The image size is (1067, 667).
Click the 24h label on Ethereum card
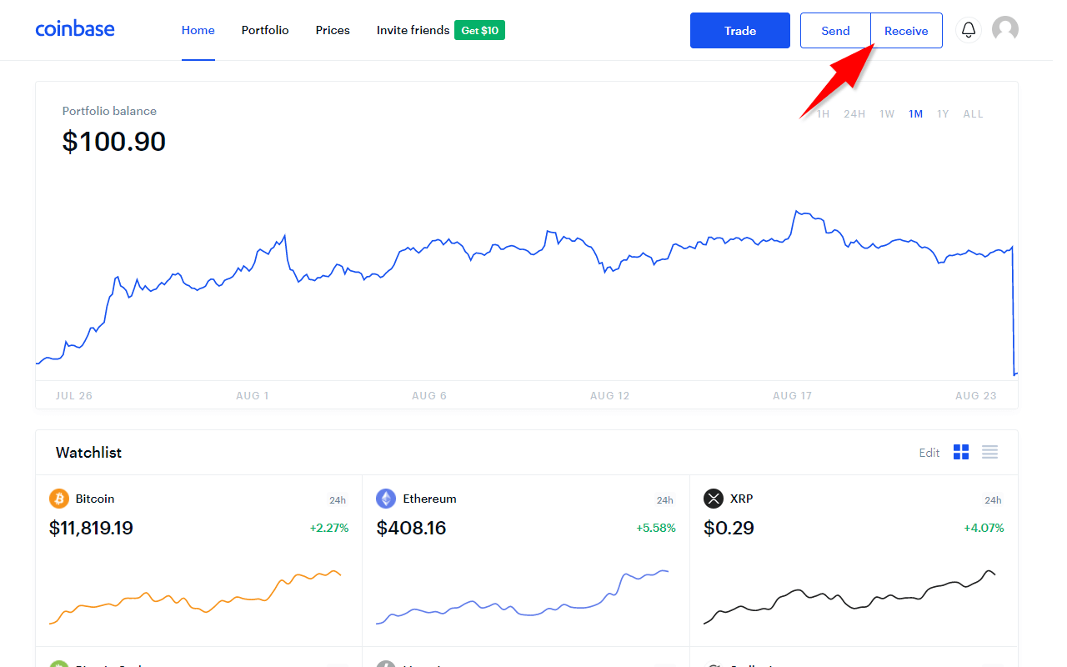[x=664, y=500]
